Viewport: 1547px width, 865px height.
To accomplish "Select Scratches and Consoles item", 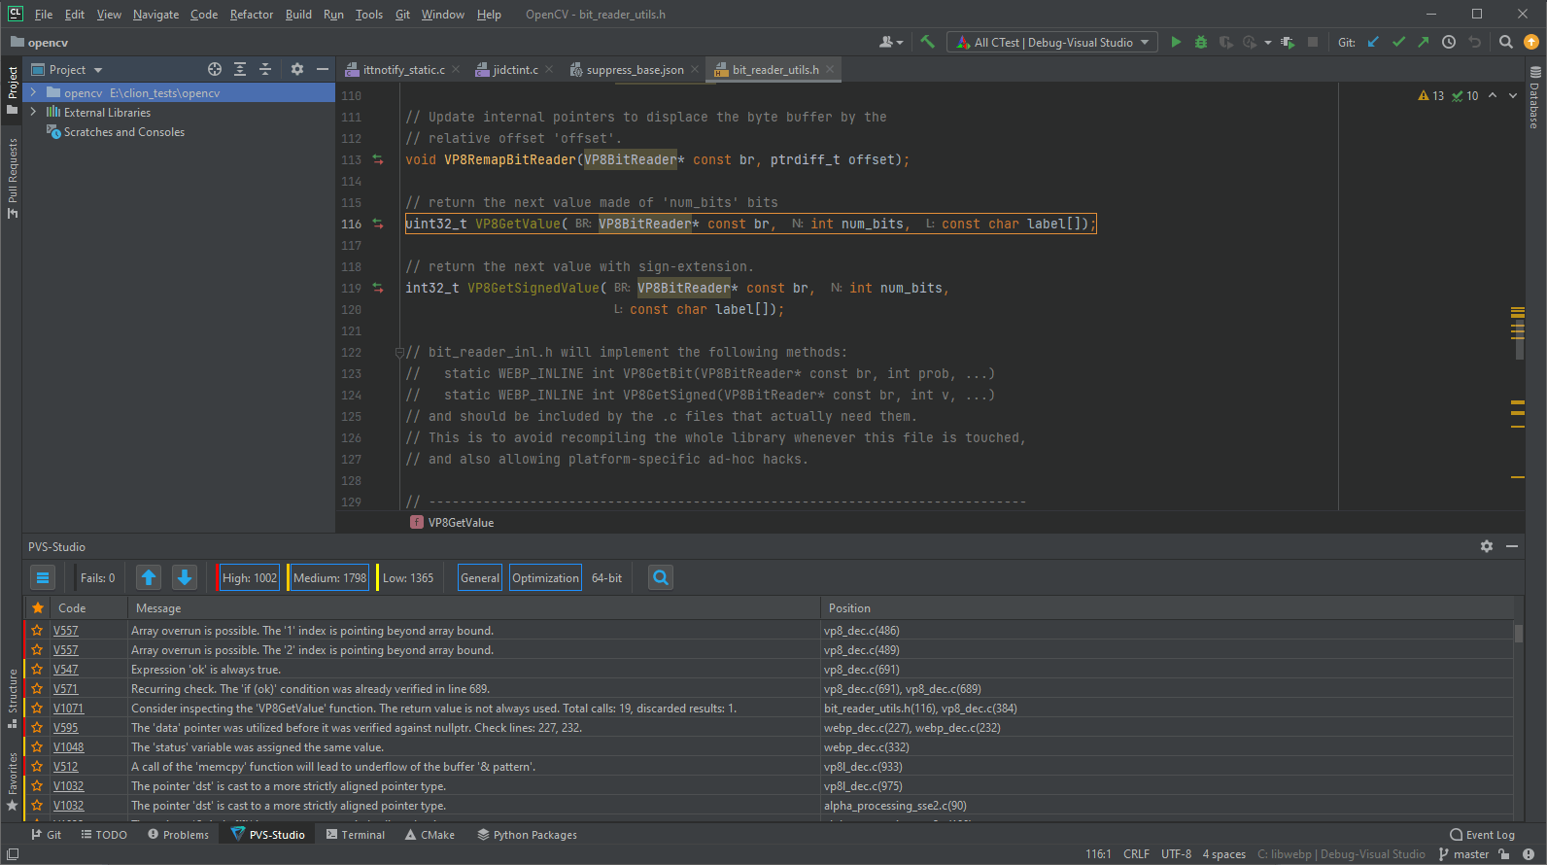I will 123,131.
